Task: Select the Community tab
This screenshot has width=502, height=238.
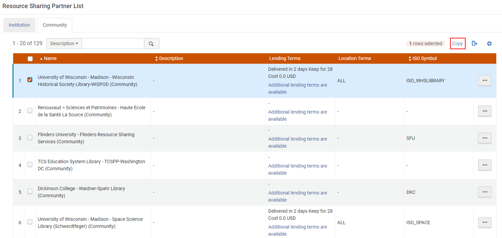Action: [55, 25]
